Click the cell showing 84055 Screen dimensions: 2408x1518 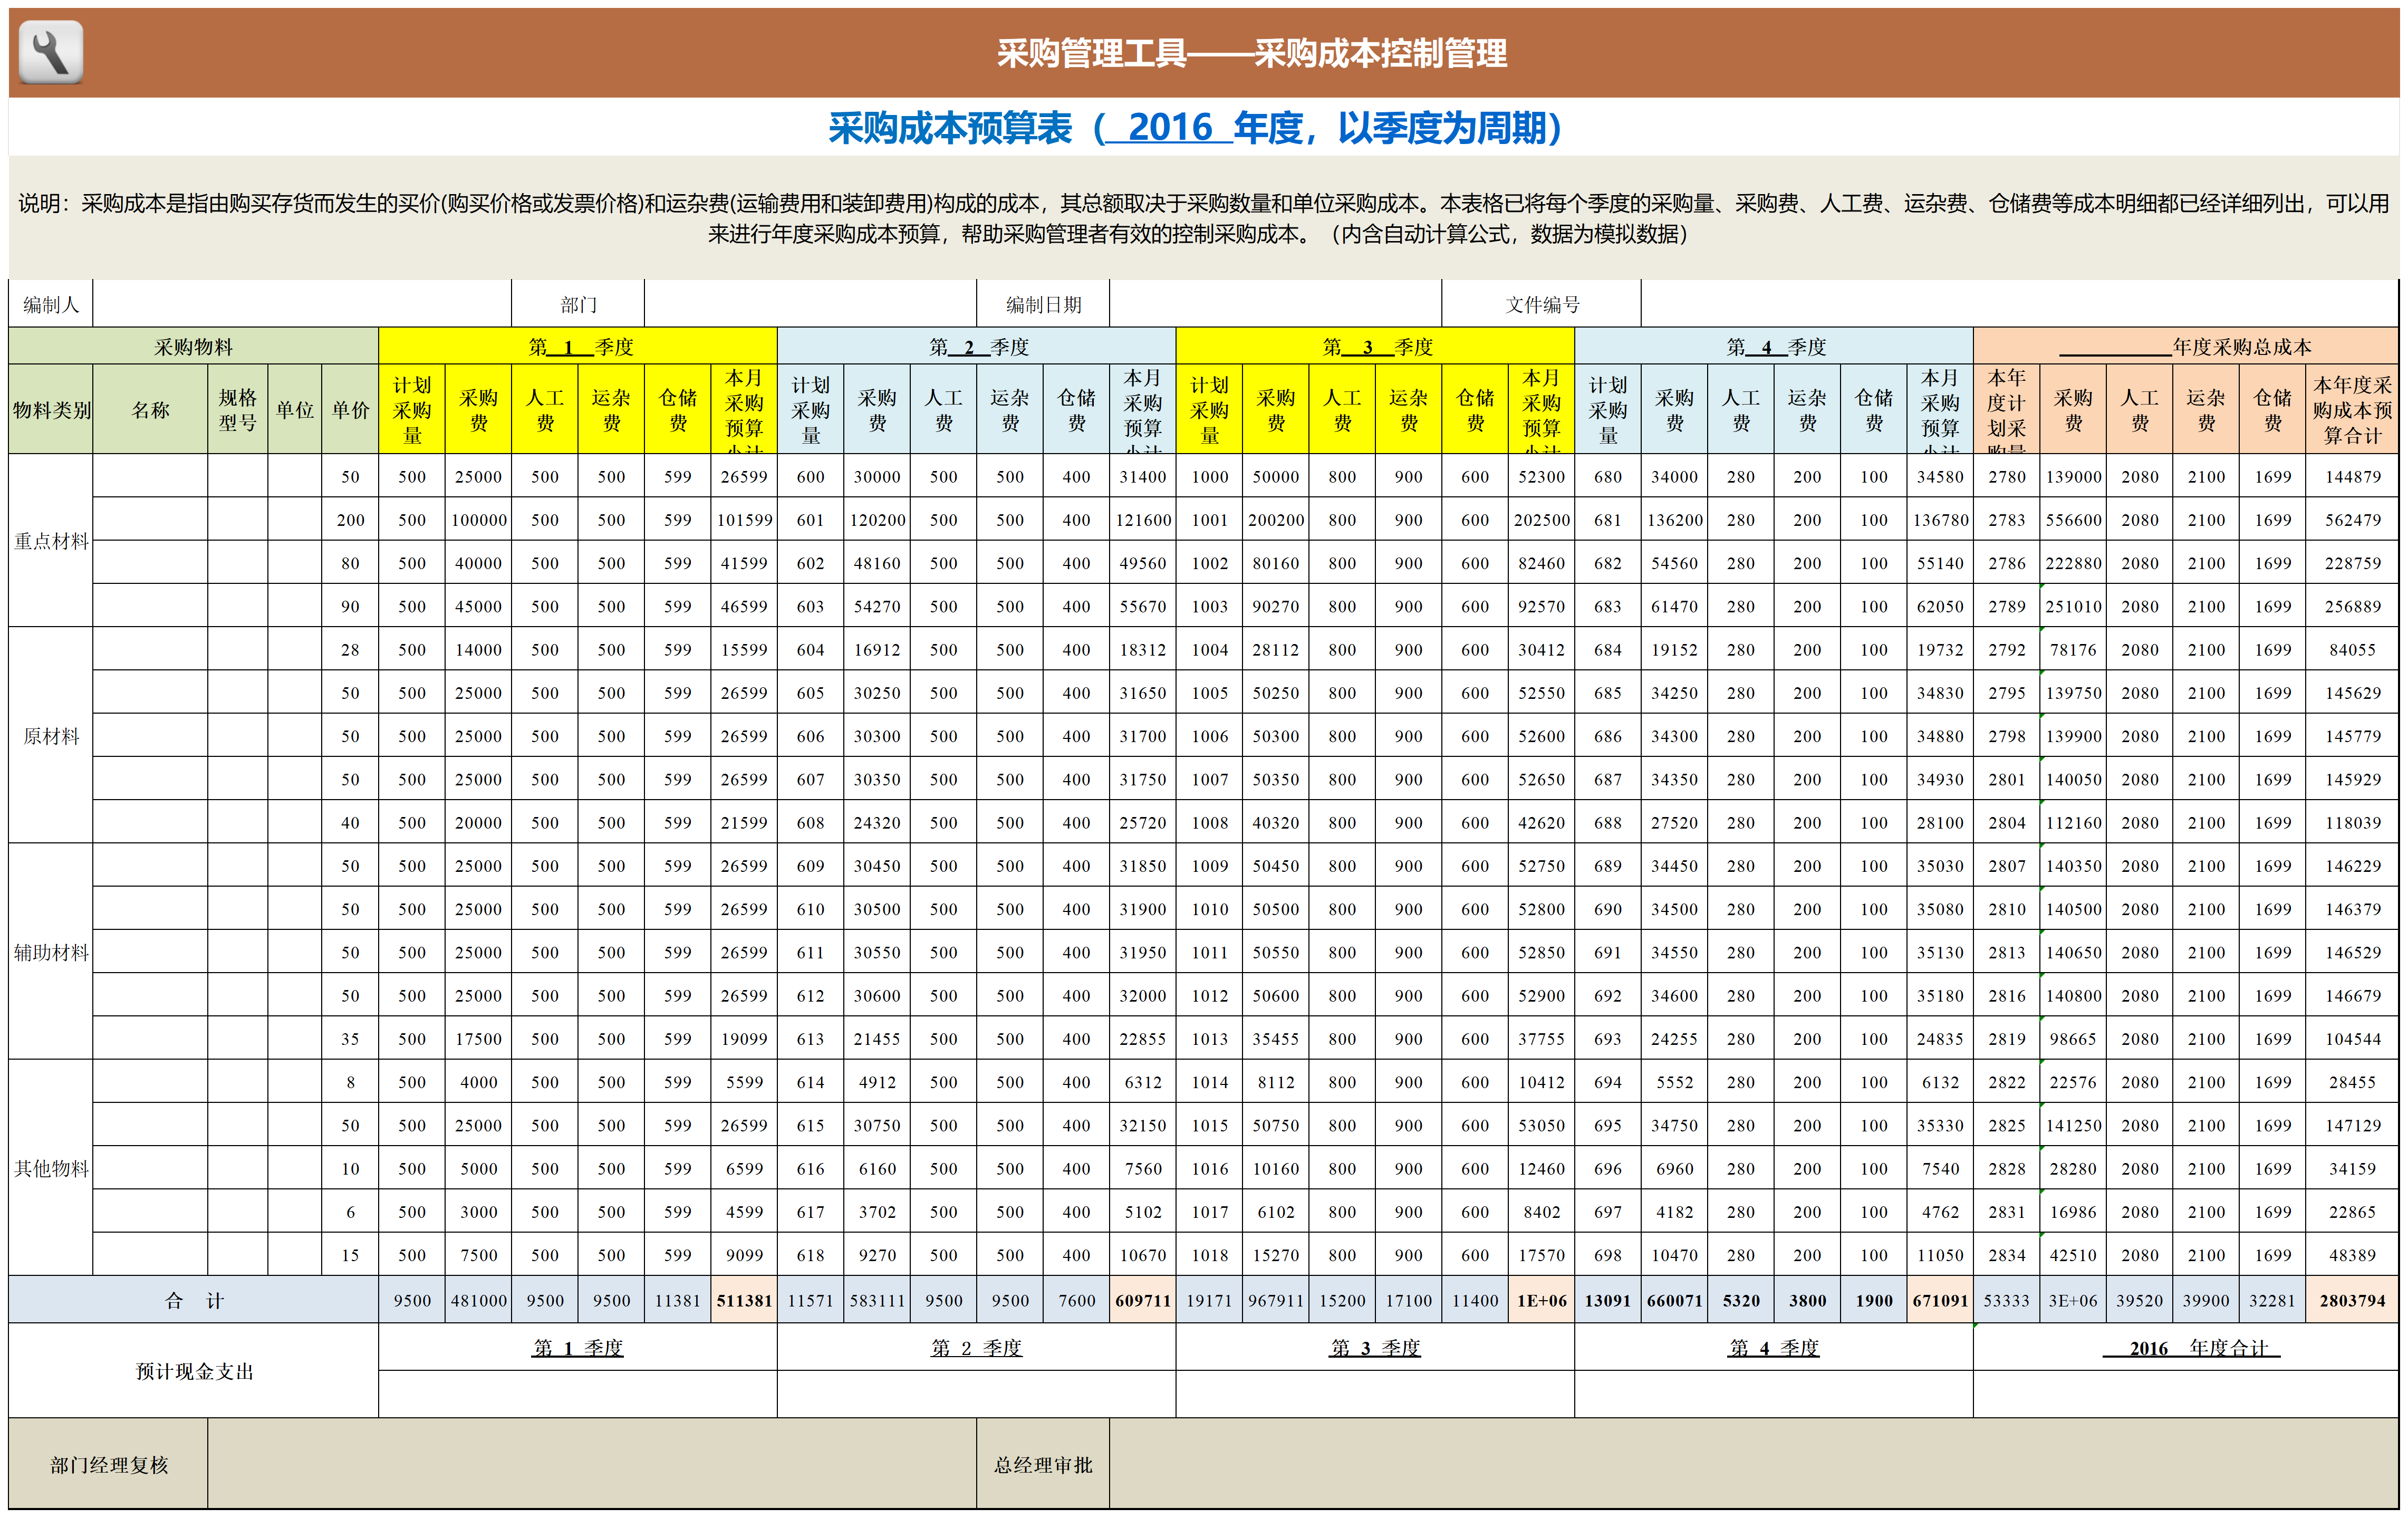coord(2352,649)
